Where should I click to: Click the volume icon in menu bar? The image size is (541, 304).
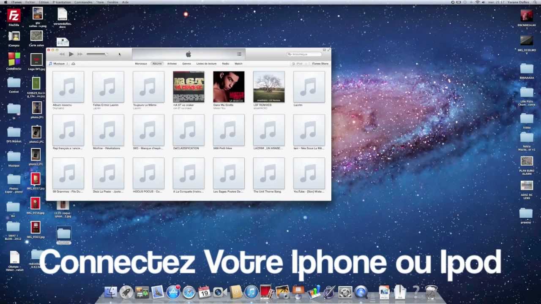pyautogui.click(x=484, y=2)
